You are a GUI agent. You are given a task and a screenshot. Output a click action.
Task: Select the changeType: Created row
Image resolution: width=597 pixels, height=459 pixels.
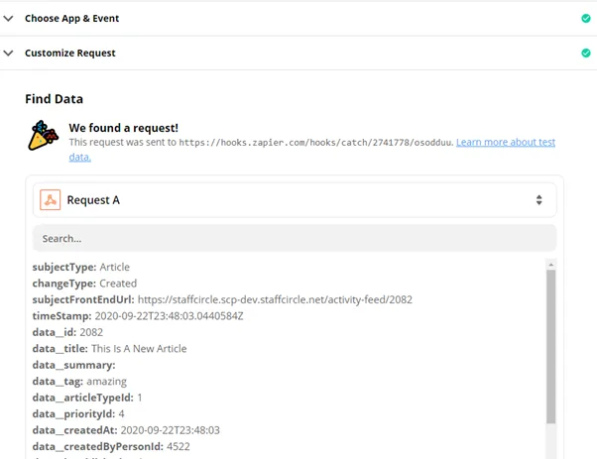84,284
